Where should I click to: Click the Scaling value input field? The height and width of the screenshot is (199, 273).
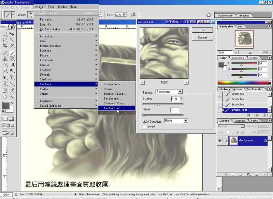tap(175, 99)
